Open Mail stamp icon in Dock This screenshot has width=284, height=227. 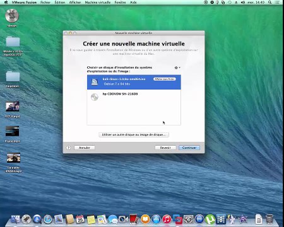[59, 219]
